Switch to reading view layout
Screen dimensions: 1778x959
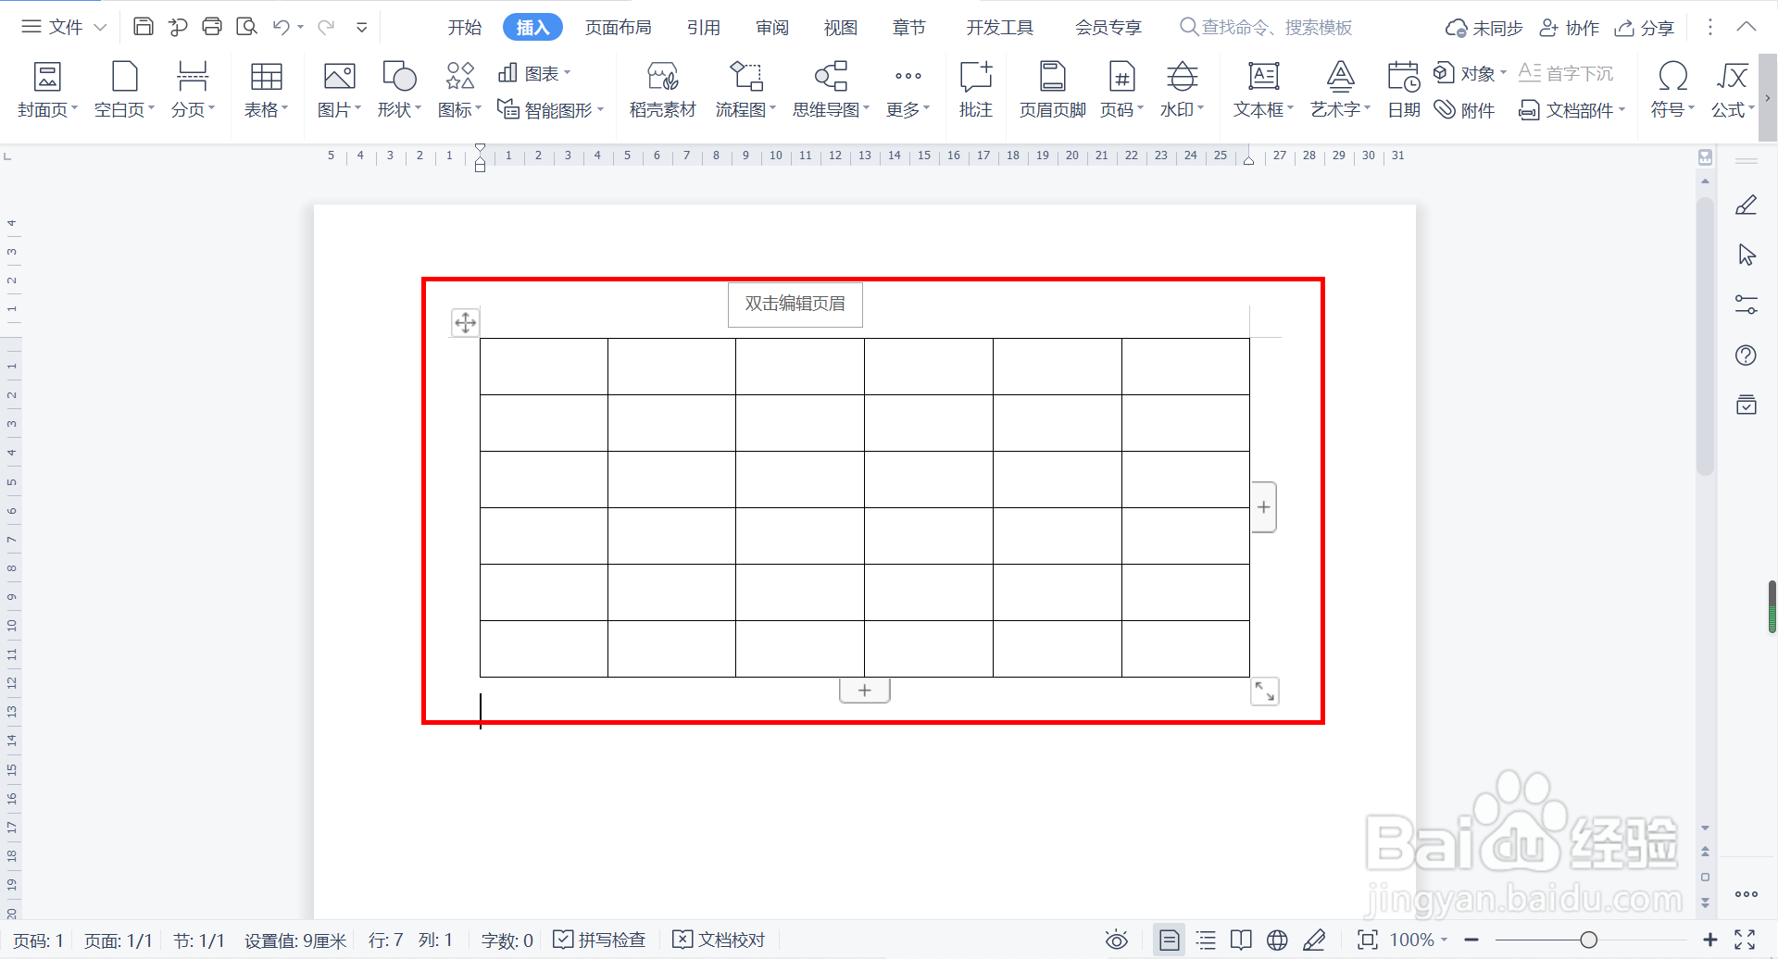pos(1242,940)
